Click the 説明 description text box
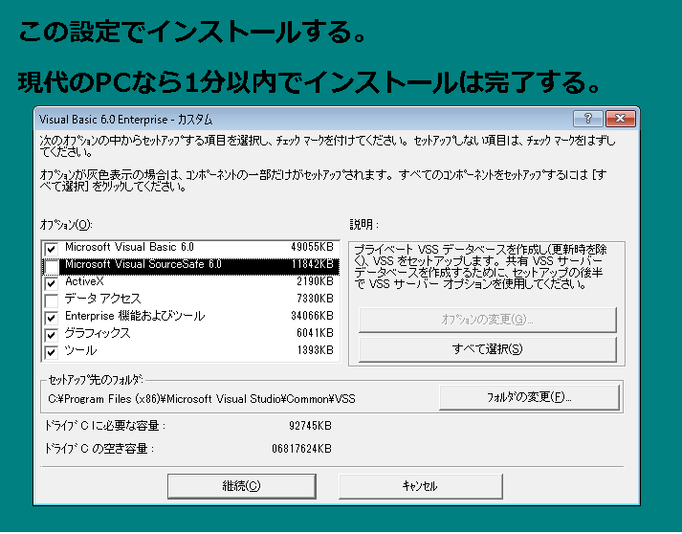Screen dimensions: 682x534 [x=480, y=267]
